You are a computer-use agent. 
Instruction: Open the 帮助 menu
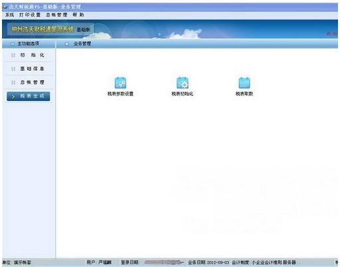[79, 15]
